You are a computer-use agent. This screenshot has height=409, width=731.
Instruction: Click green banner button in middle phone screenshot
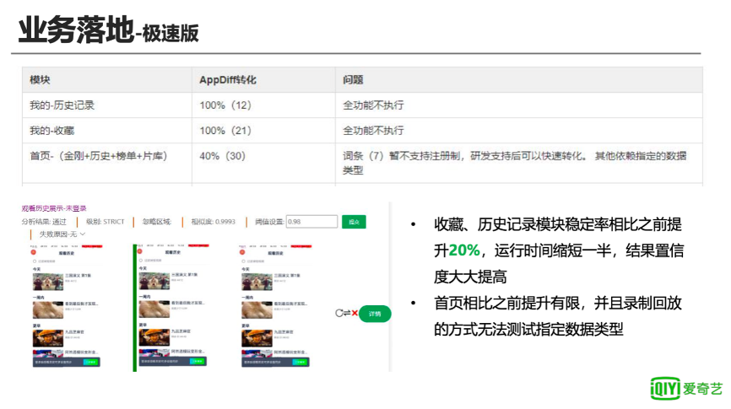(198, 361)
